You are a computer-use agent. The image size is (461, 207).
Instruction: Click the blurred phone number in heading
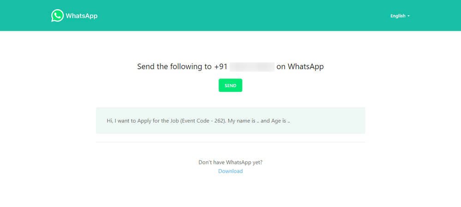coord(252,67)
